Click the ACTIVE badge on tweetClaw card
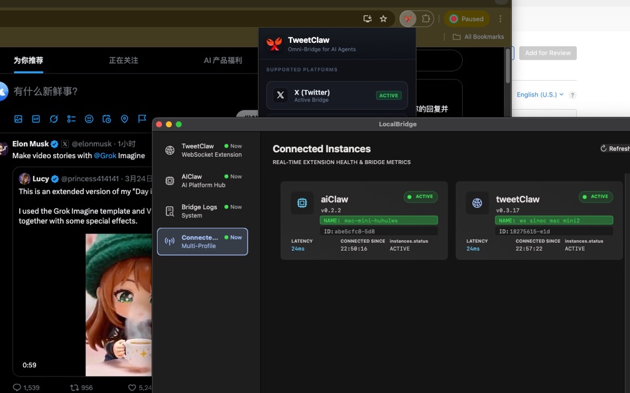The width and height of the screenshot is (630, 393). point(596,197)
